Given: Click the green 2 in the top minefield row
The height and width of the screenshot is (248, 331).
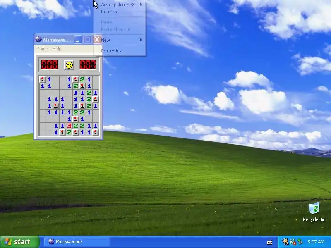Looking at the screenshot, I should [82, 79].
